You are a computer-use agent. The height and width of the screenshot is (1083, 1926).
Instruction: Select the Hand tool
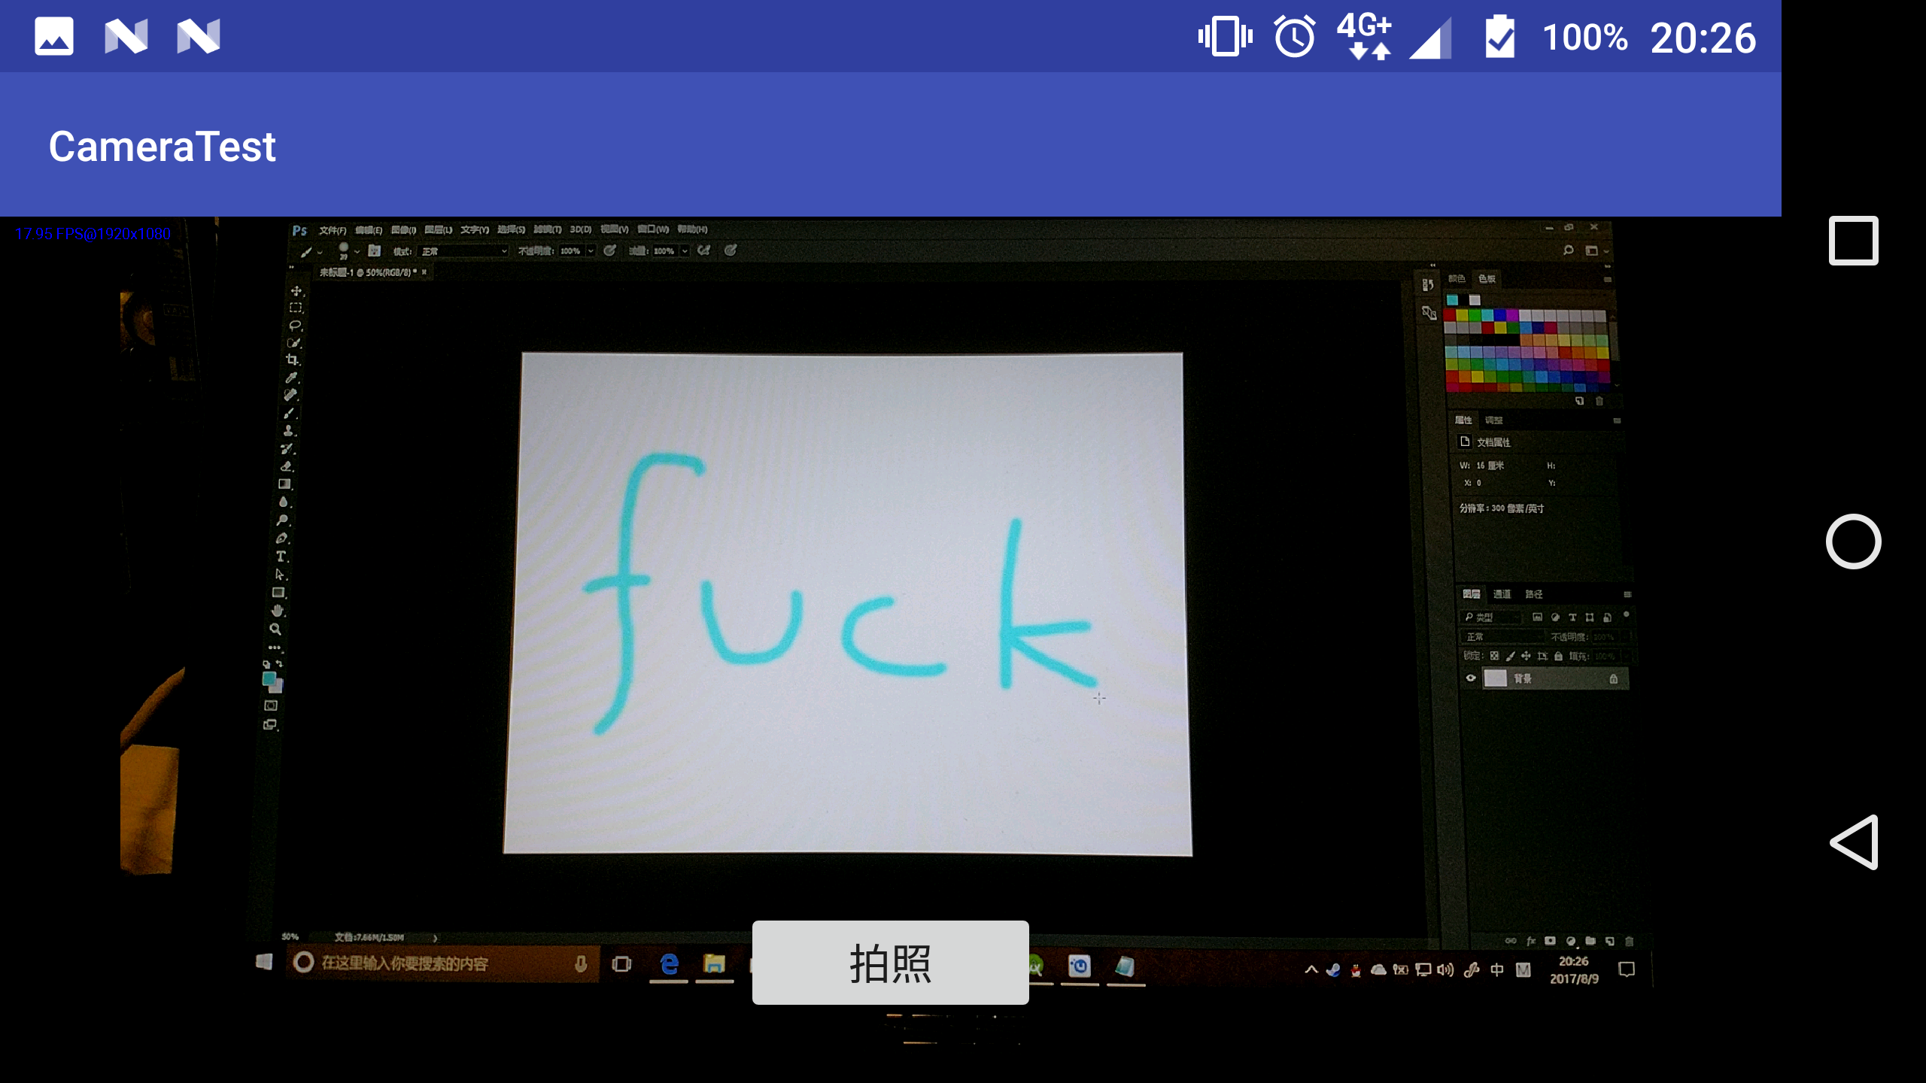click(x=278, y=611)
